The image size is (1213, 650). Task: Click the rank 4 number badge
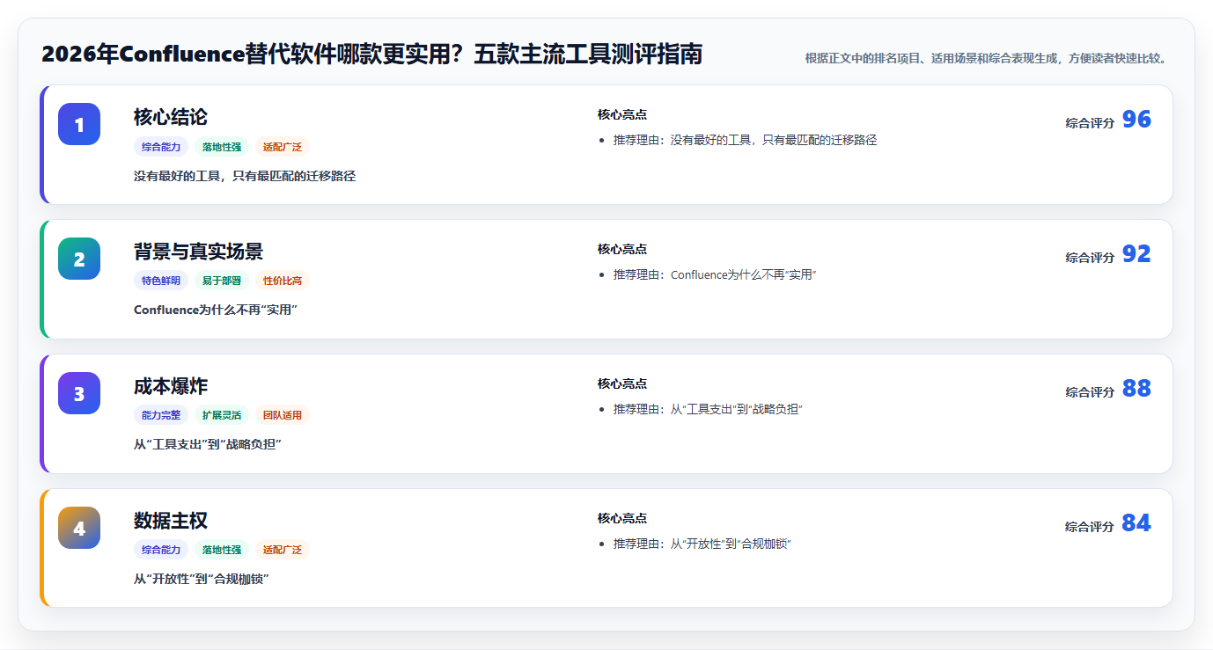(79, 528)
